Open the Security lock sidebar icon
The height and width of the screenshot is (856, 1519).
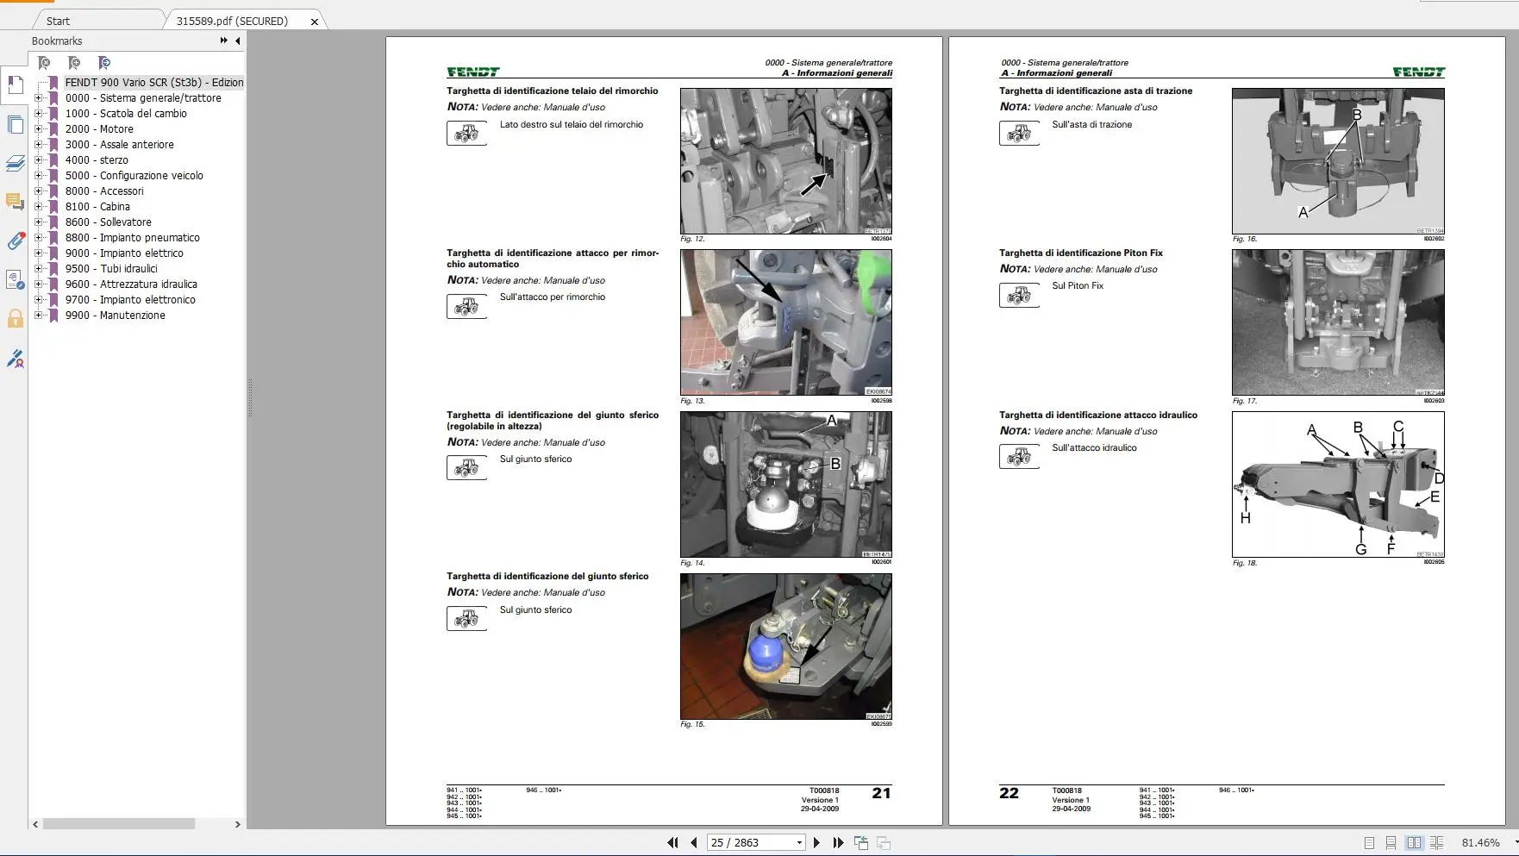[x=15, y=319]
